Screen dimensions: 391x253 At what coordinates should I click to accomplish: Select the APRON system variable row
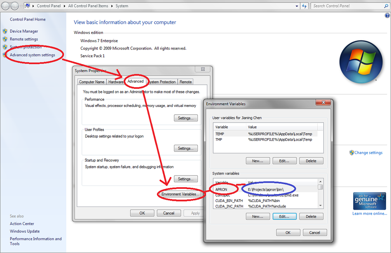tap(266, 190)
